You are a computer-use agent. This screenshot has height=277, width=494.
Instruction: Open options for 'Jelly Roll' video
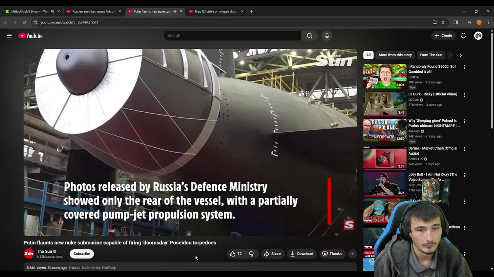tap(465, 175)
